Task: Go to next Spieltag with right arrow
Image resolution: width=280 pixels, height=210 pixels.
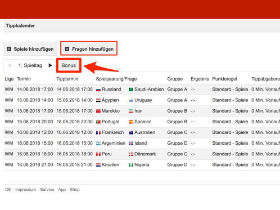Action: click(x=50, y=65)
